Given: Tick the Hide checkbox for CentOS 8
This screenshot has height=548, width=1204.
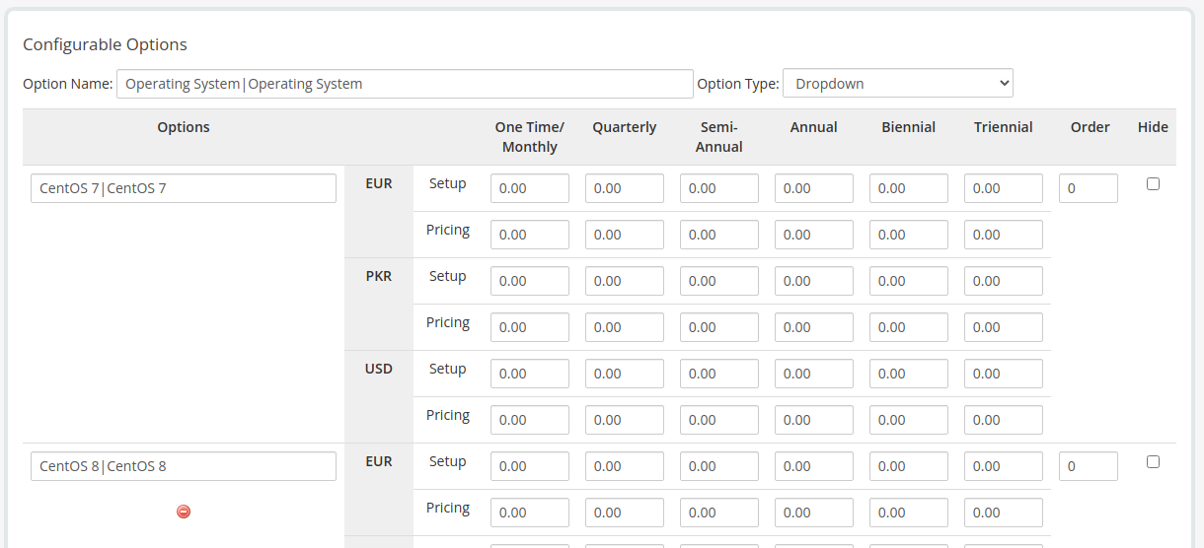Looking at the screenshot, I should tap(1153, 461).
